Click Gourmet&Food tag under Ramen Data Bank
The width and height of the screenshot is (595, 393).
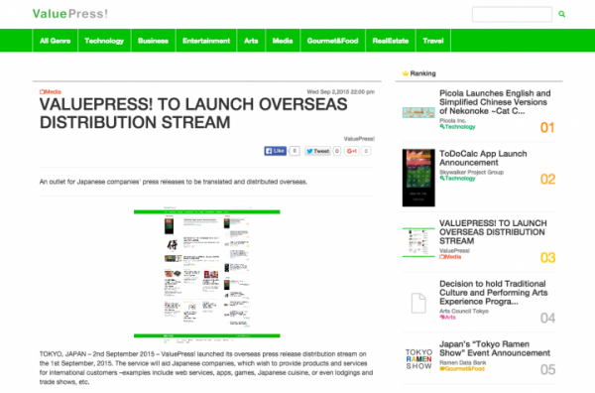click(462, 368)
